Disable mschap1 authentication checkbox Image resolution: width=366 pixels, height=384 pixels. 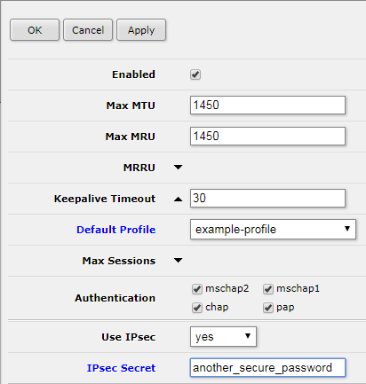(268, 289)
